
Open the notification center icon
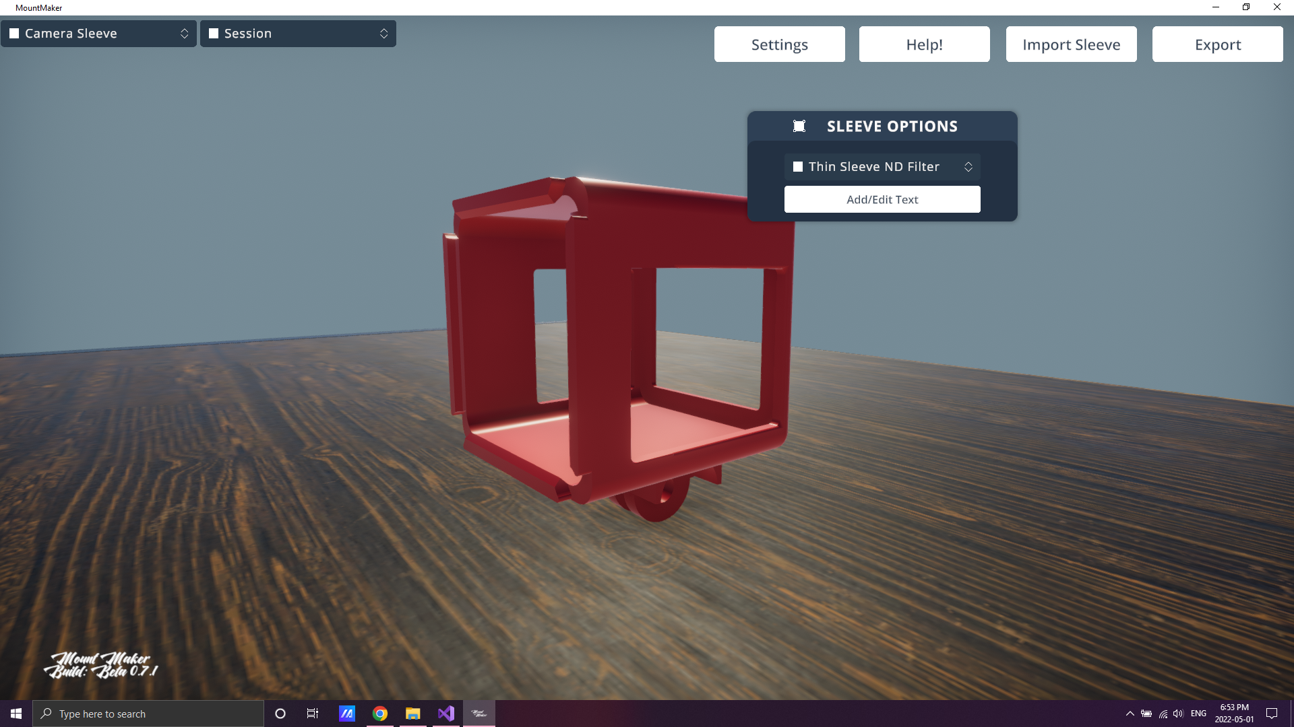click(1272, 714)
